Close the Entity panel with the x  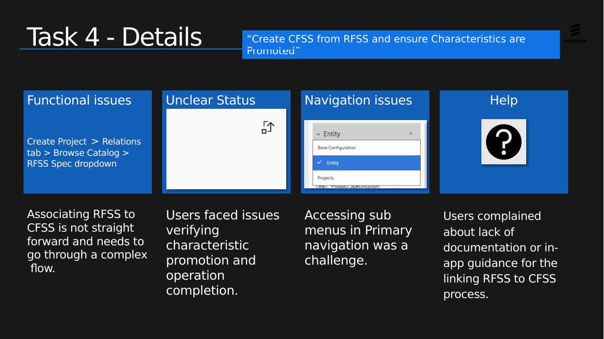click(x=410, y=134)
